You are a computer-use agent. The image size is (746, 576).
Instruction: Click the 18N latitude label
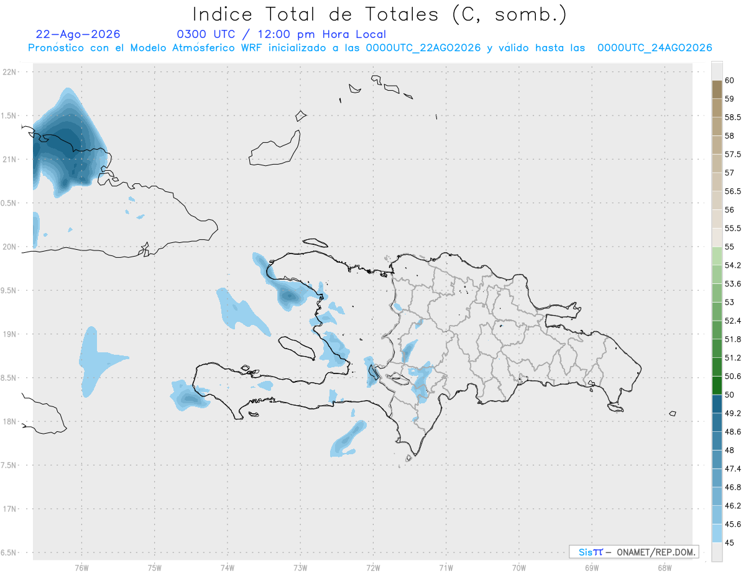click(10, 421)
